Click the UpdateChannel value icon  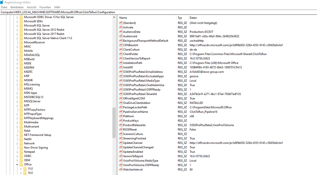click(121, 143)
